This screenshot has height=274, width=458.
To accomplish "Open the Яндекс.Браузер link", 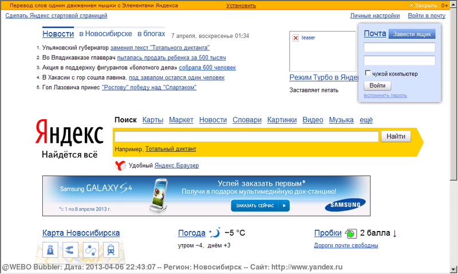I will click(x=177, y=166).
